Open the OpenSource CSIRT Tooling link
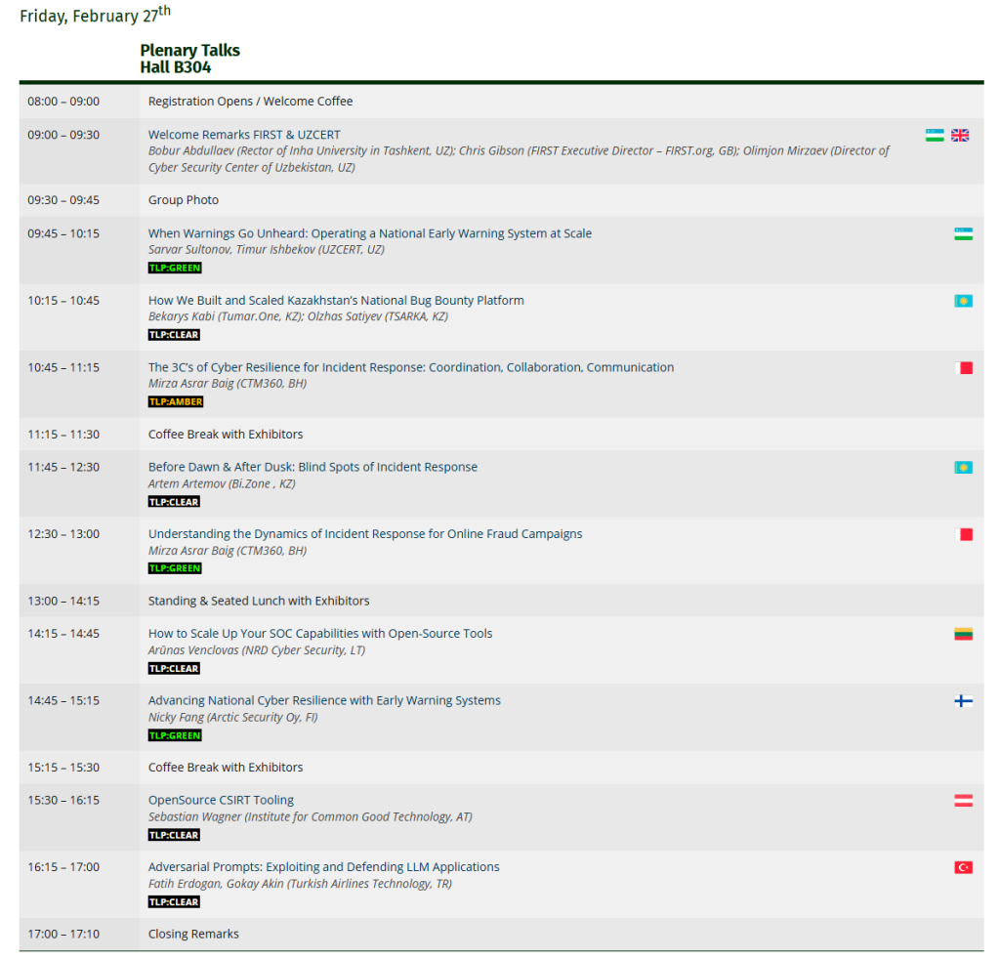 [x=221, y=800]
